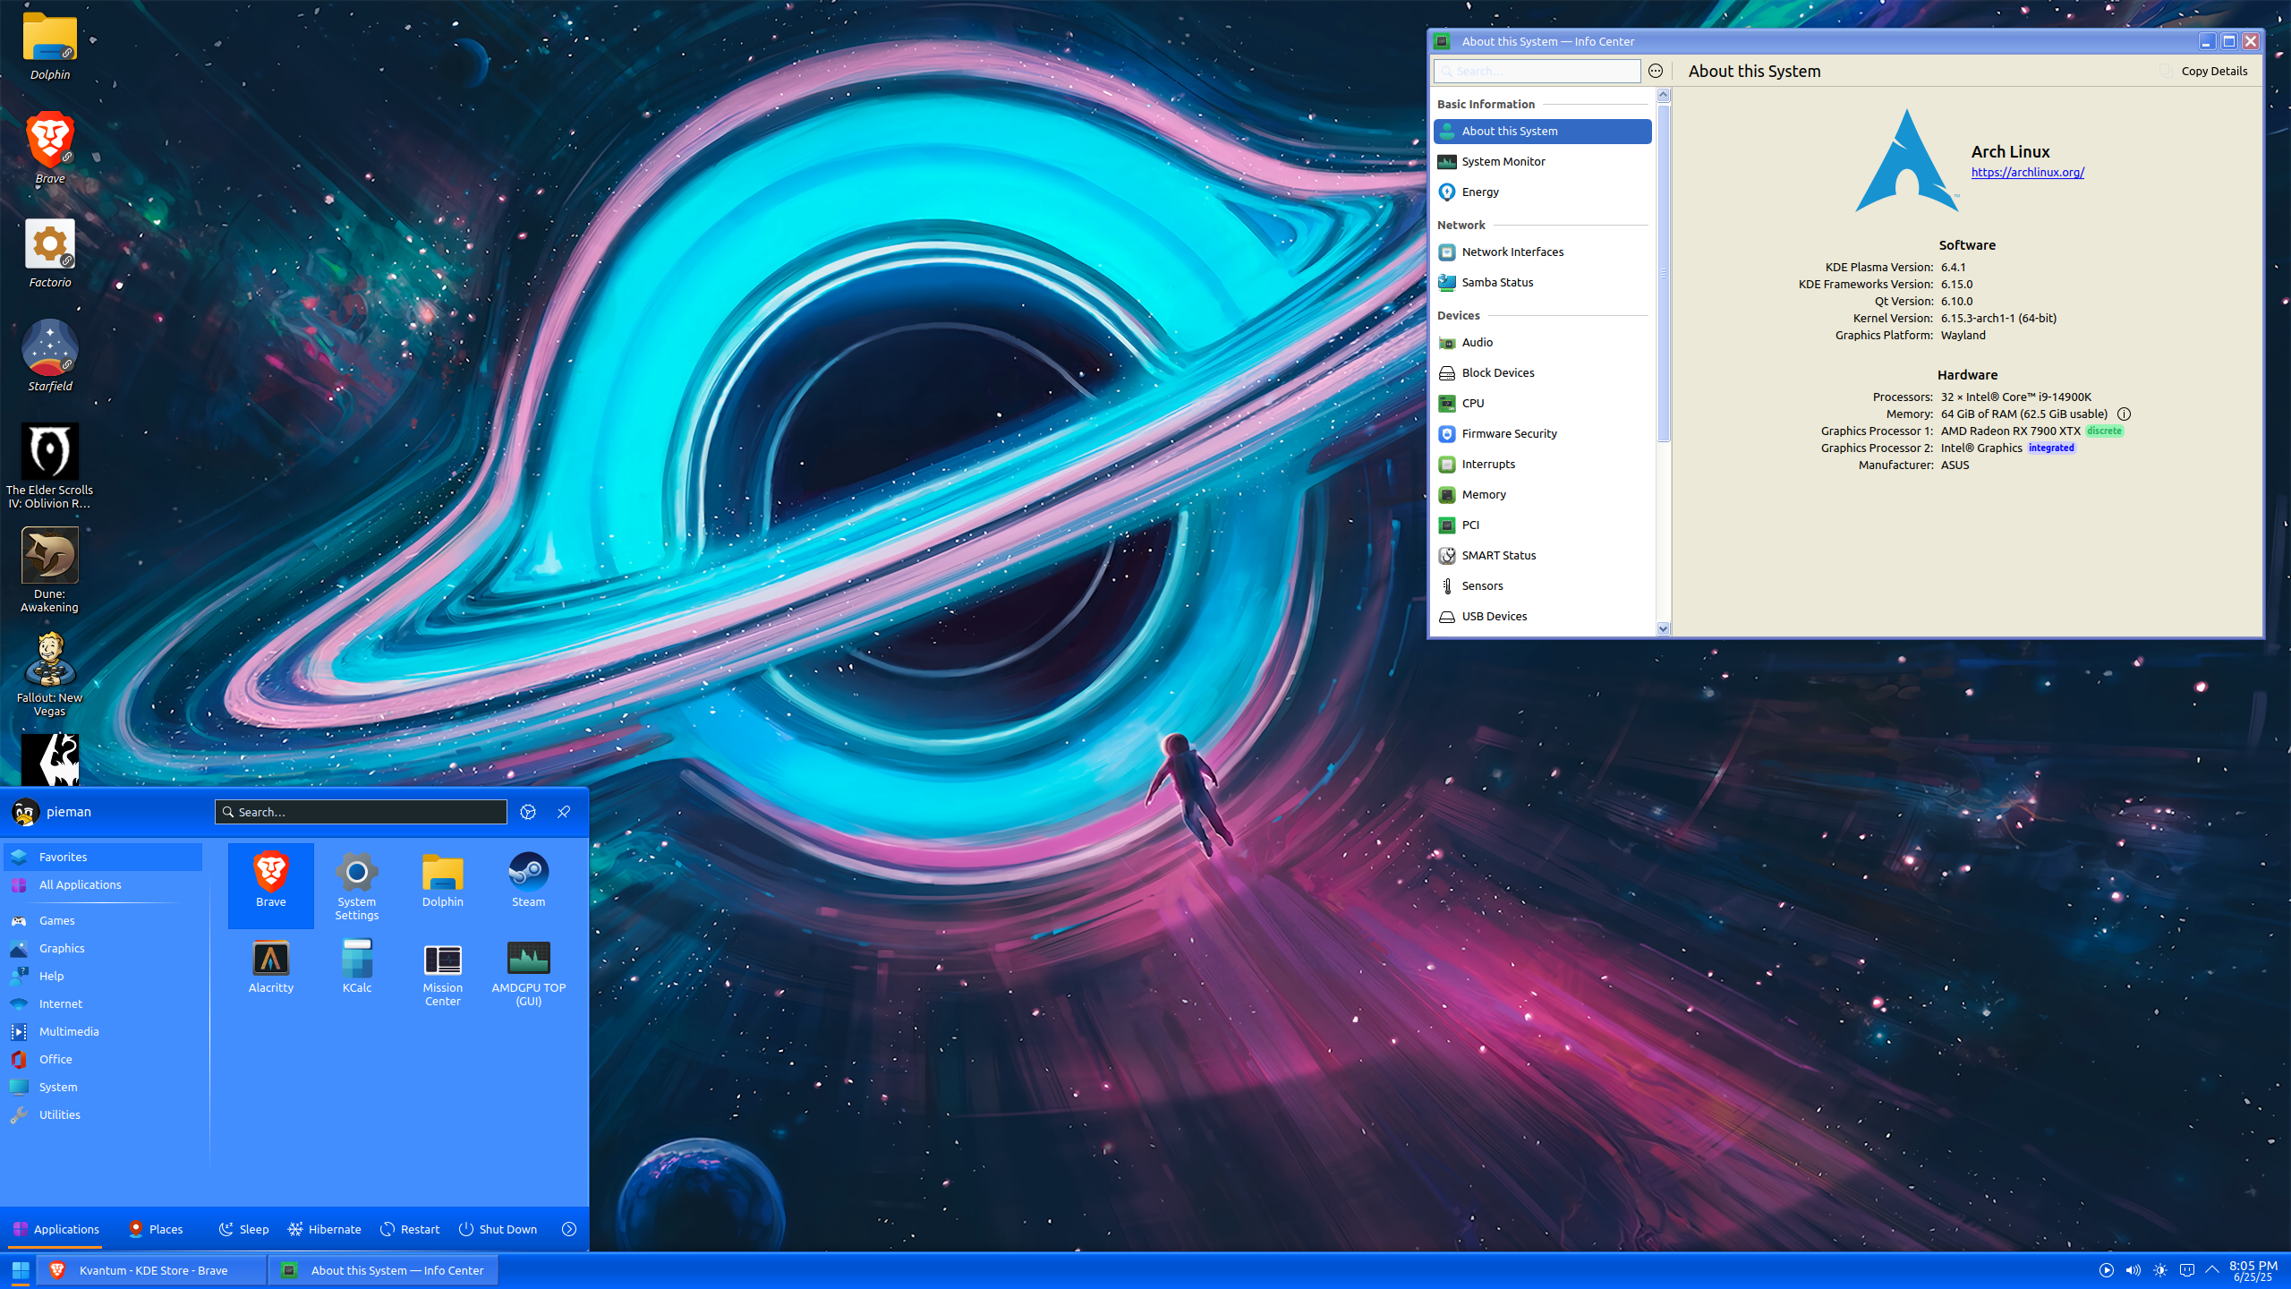Open Dolphin in Favorites grid
The image size is (2291, 1289).
pyautogui.click(x=443, y=884)
